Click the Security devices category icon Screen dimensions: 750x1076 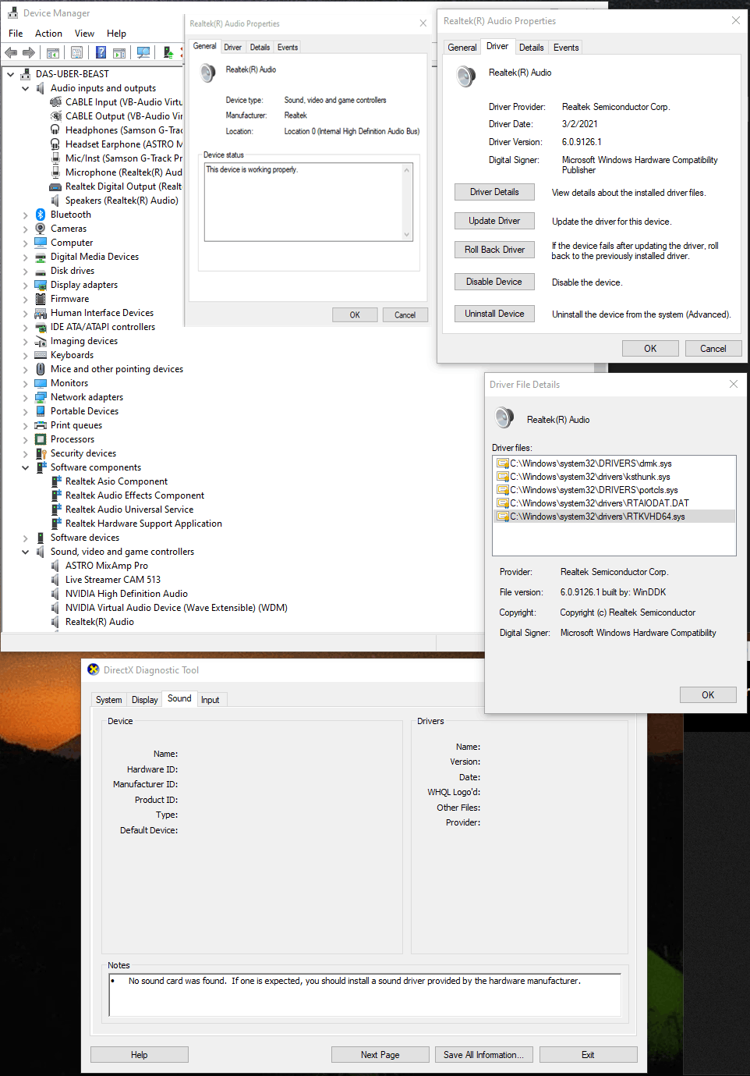(x=41, y=453)
